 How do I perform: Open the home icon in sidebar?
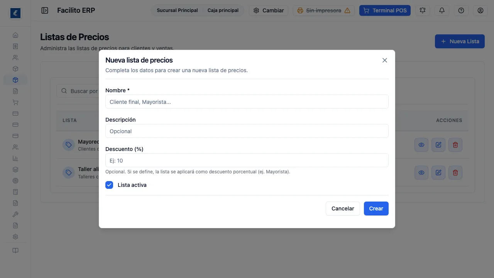coord(15,35)
